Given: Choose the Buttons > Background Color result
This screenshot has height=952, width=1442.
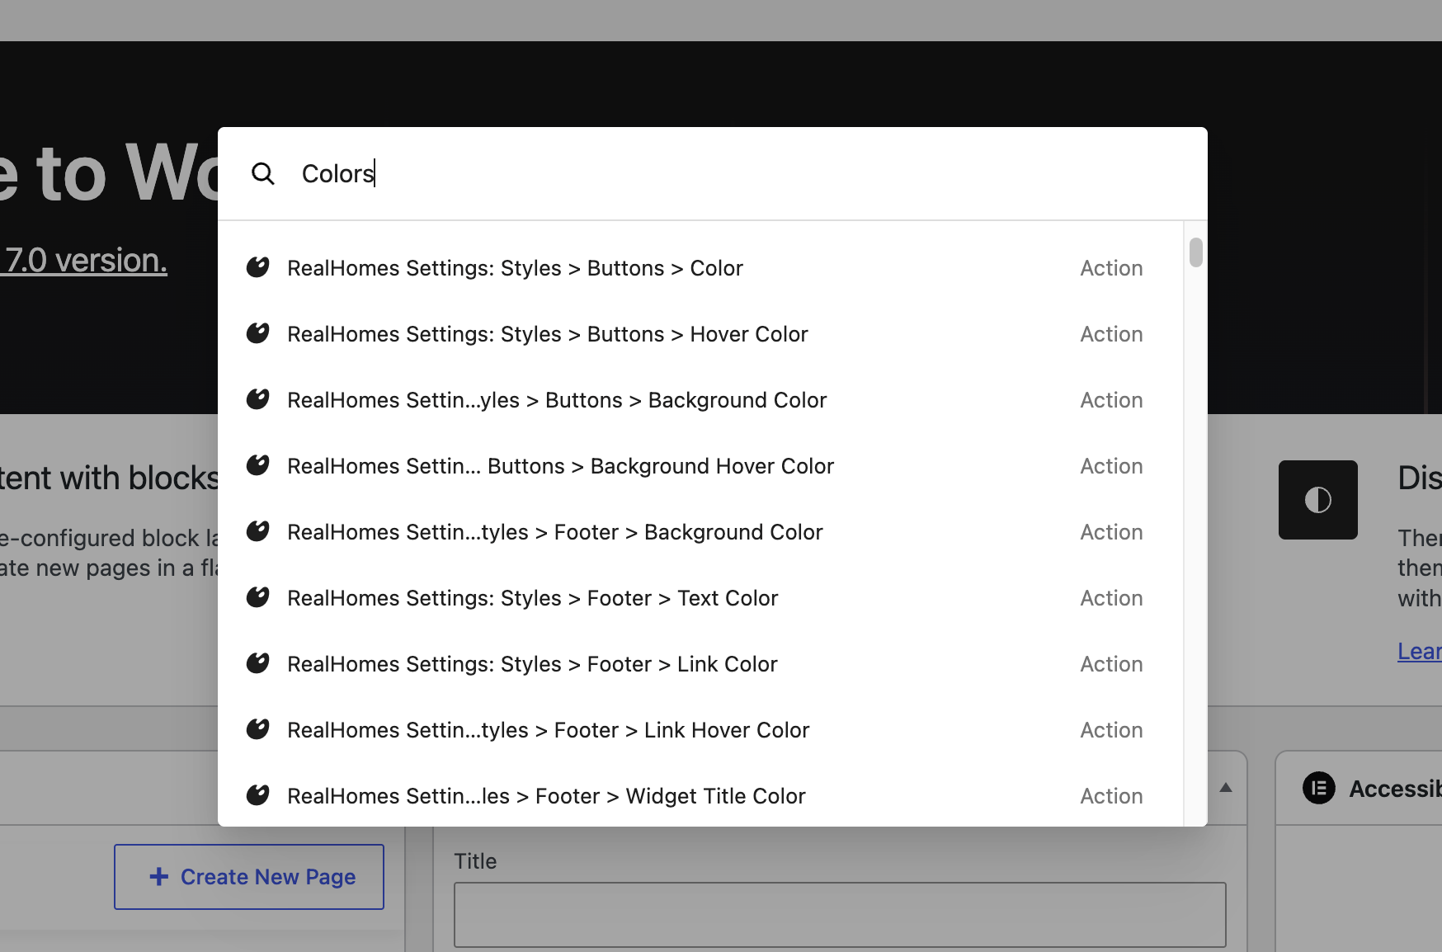Looking at the screenshot, I should coord(700,400).
